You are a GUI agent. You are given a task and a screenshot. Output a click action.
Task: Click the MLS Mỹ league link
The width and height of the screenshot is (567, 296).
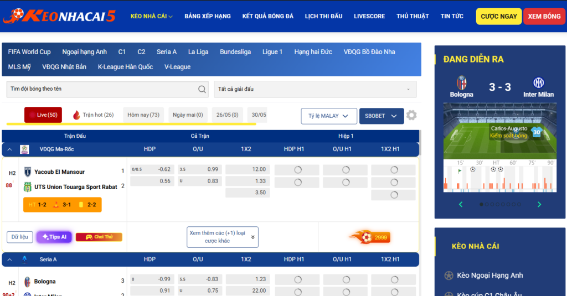[19, 67]
